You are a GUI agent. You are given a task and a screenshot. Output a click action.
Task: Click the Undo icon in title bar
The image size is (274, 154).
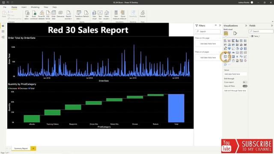point(8,3)
